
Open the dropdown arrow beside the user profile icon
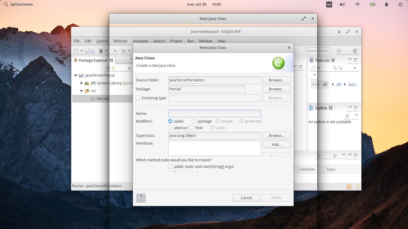pos(106,51)
